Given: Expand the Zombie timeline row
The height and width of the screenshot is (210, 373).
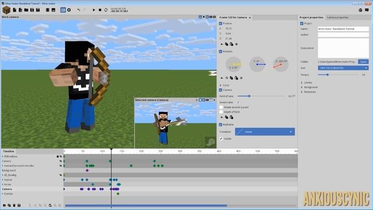Looking at the screenshot, I should [x=2, y=194].
